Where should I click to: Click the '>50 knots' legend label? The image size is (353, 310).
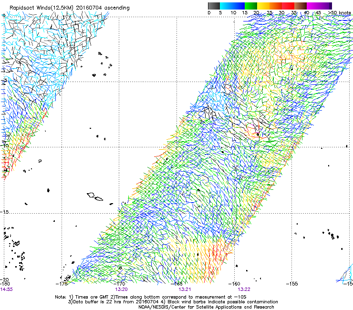pyautogui.click(x=339, y=13)
